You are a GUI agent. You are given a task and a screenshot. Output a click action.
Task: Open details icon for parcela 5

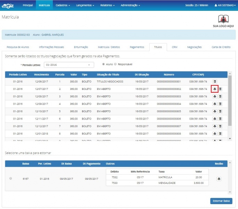point(220,111)
